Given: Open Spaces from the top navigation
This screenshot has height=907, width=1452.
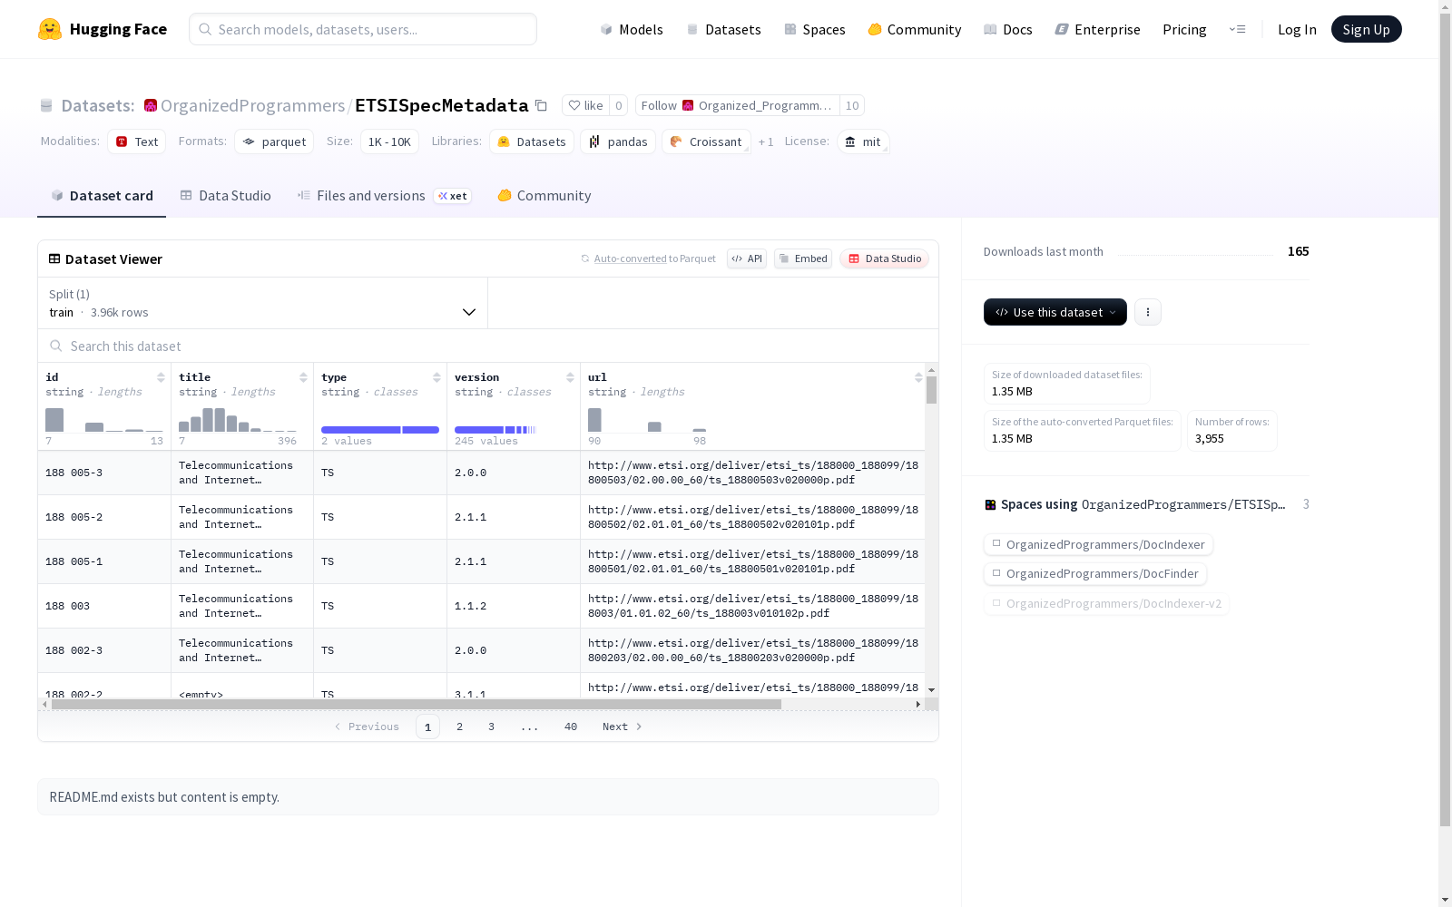Looking at the screenshot, I should 815,29.
